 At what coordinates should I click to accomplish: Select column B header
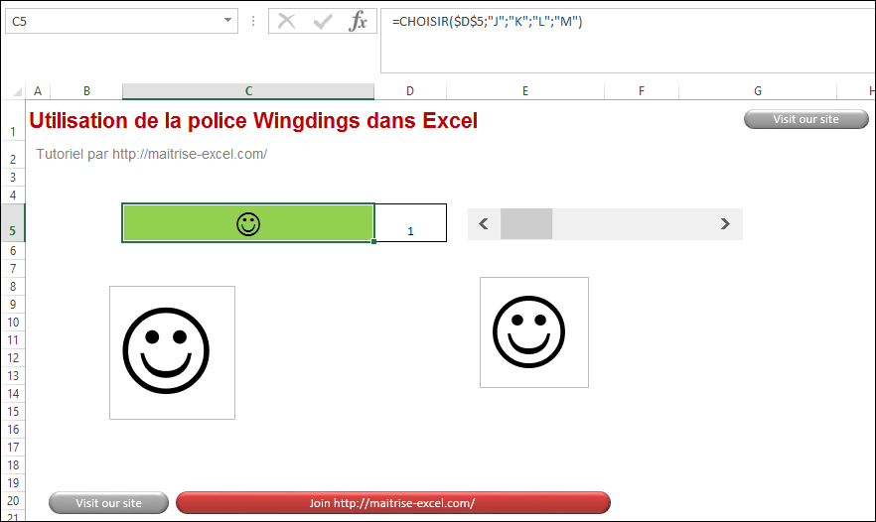coord(86,91)
